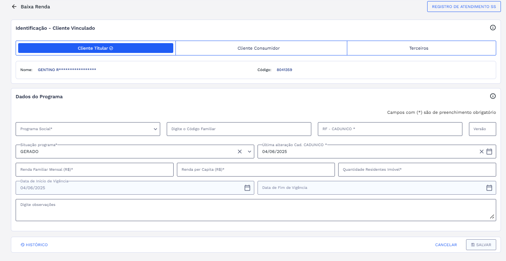Open info icon in Identificação section
506x261 pixels.
(x=493, y=28)
